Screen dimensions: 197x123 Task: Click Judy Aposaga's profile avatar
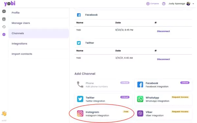coord(188,4)
